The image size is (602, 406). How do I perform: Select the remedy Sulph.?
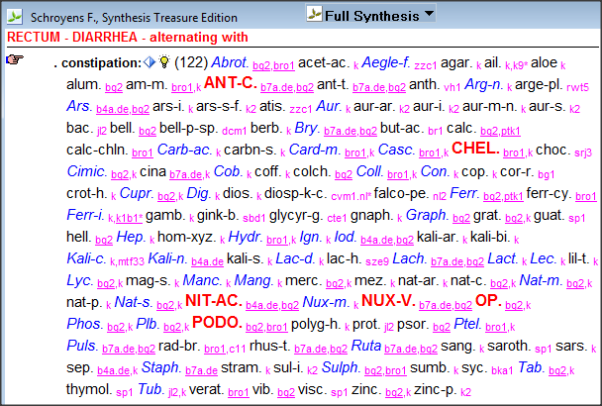tap(341, 367)
